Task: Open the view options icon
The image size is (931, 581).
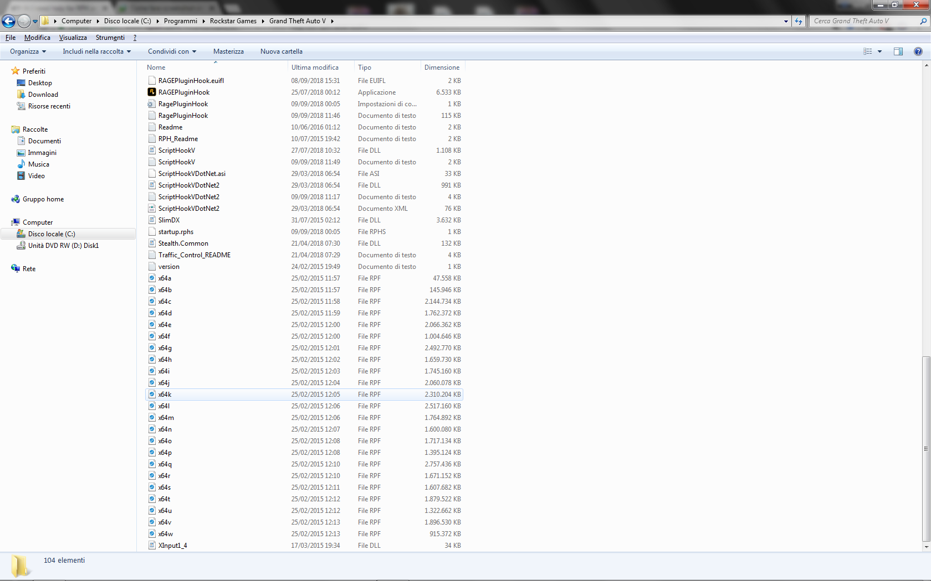Action: pos(868,51)
